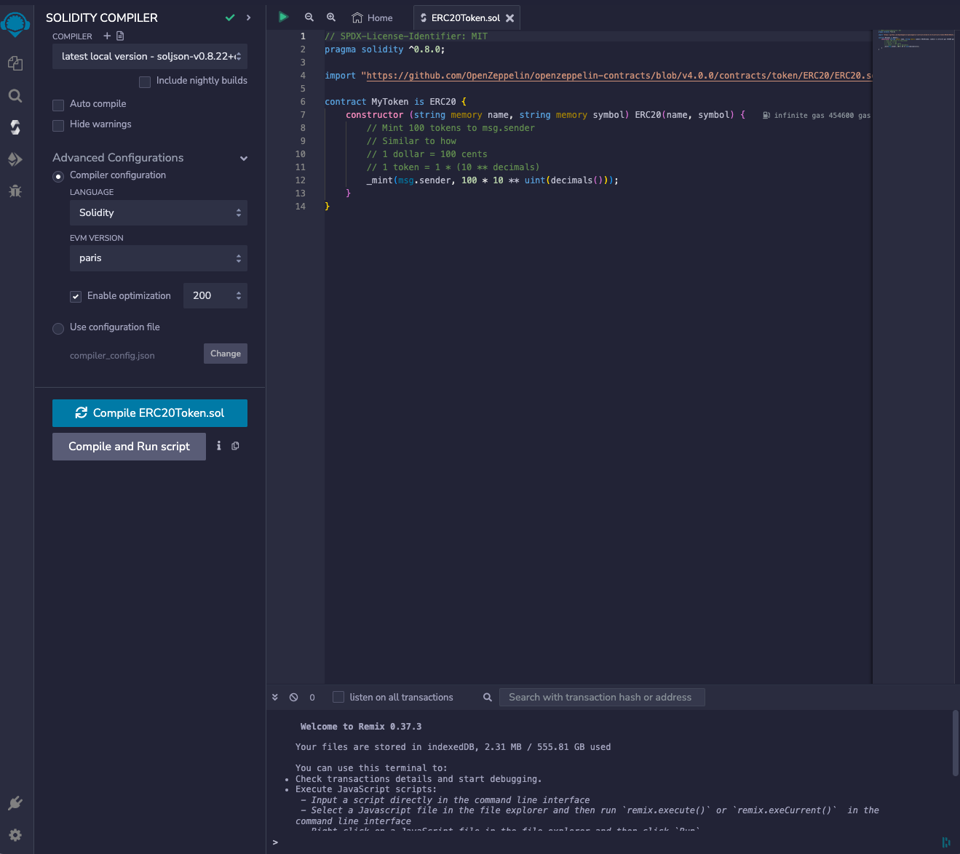Click line number 12 in the gutter
The height and width of the screenshot is (854, 960).
coord(301,180)
